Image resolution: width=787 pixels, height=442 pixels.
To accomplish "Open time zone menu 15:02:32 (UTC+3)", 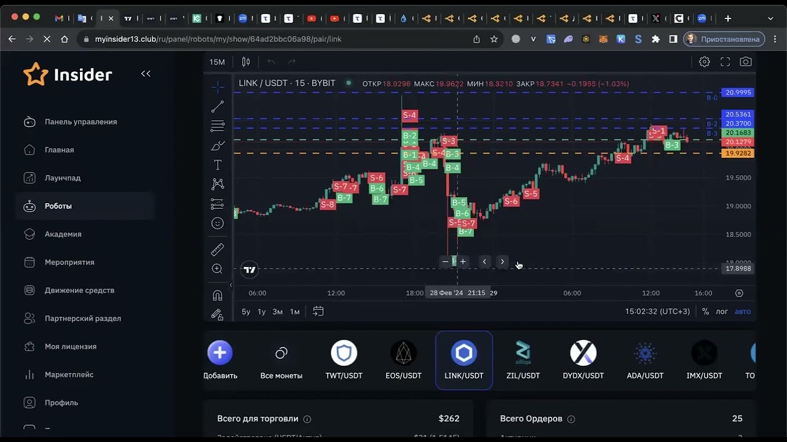I will [657, 312].
